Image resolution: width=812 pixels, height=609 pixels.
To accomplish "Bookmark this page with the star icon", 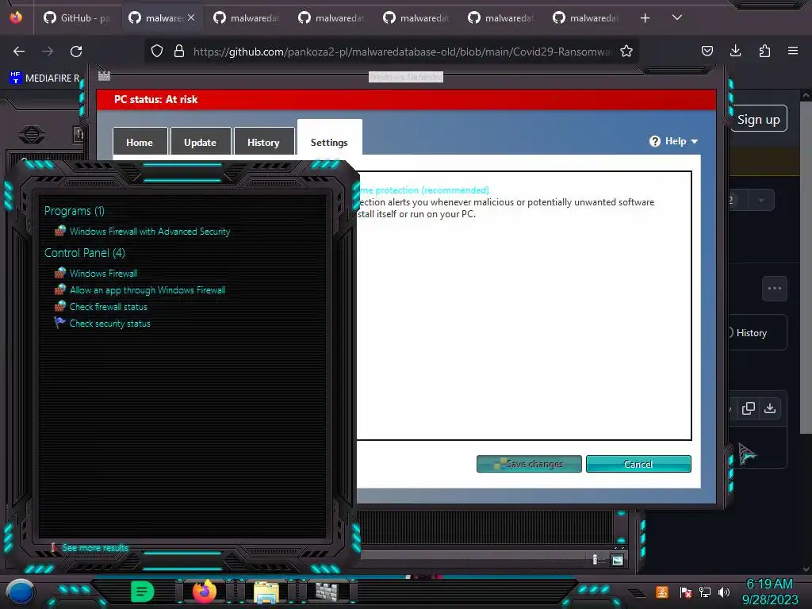I will click(626, 52).
